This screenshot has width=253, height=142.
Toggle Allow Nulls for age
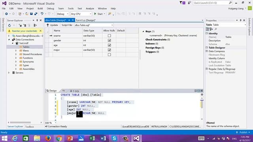(x=109, y=45)
